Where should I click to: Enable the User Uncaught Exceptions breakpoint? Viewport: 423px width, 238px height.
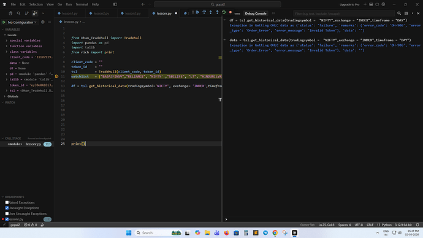(x=7, y=213)
